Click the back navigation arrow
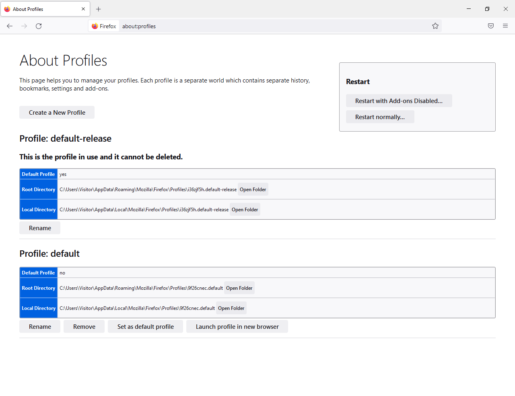The image size is (515, 396). [x=10, y=26]
